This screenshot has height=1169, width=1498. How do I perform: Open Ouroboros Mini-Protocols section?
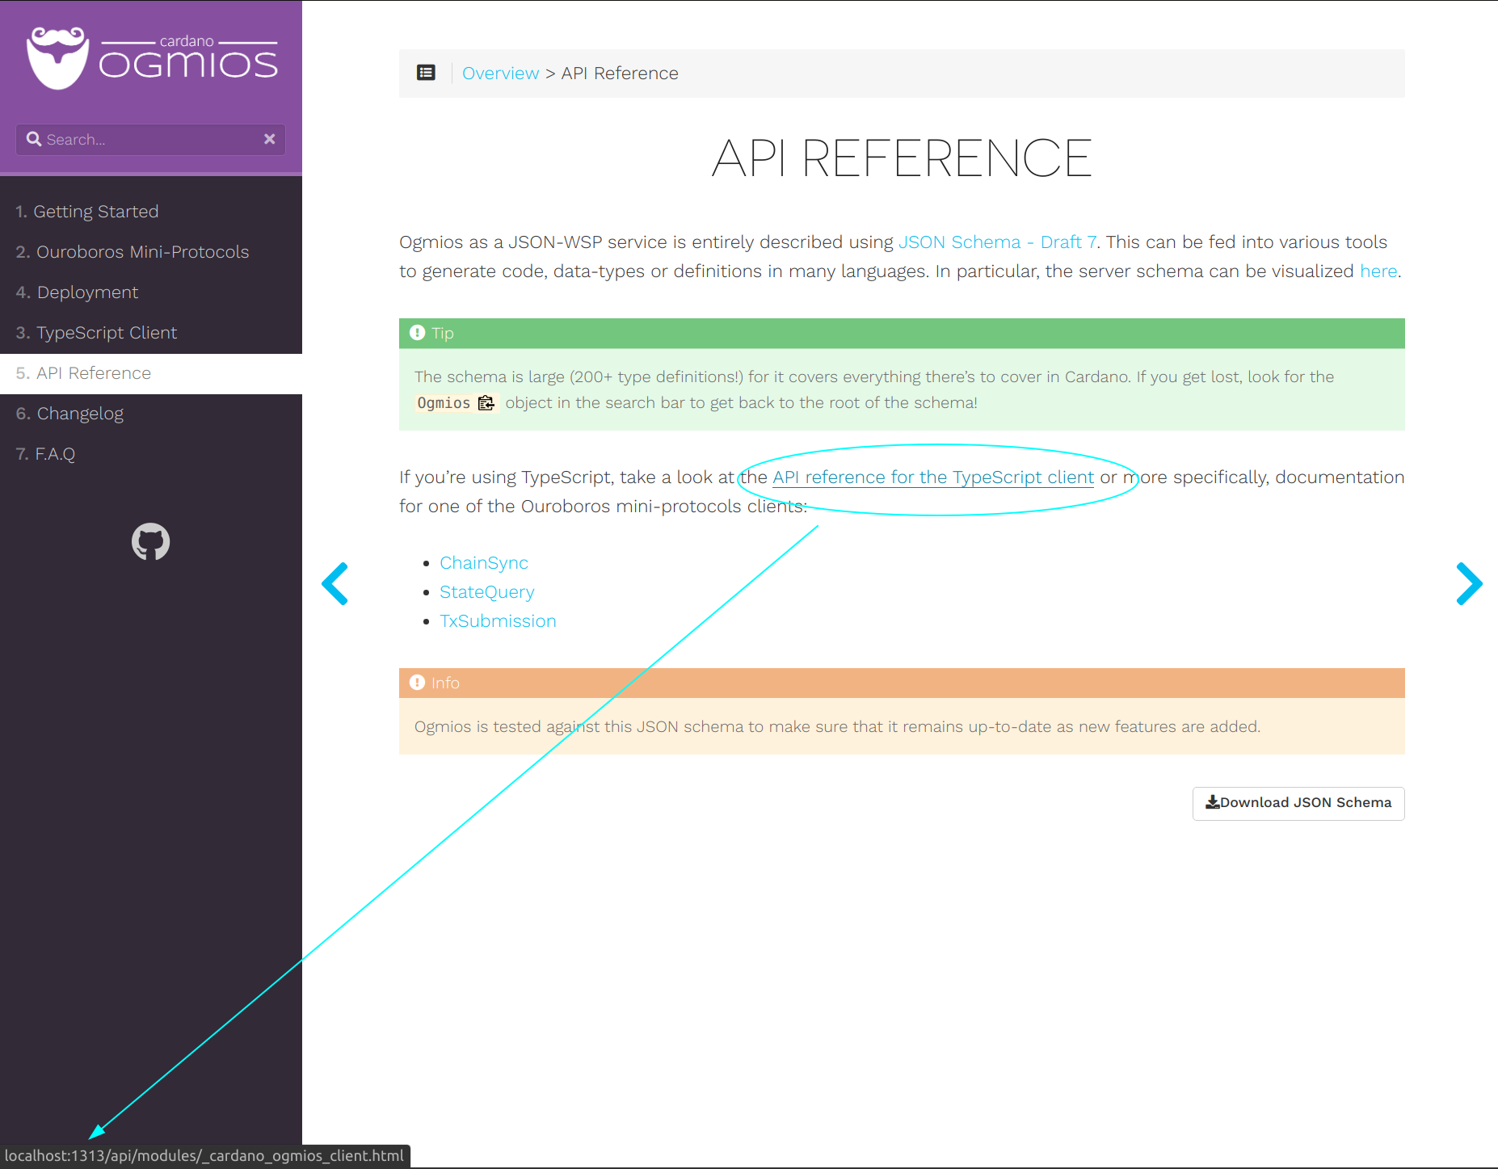click(x=151, y=252)
